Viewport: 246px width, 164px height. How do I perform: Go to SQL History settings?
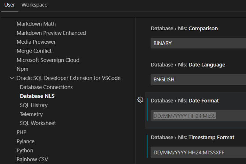(34, 105)
